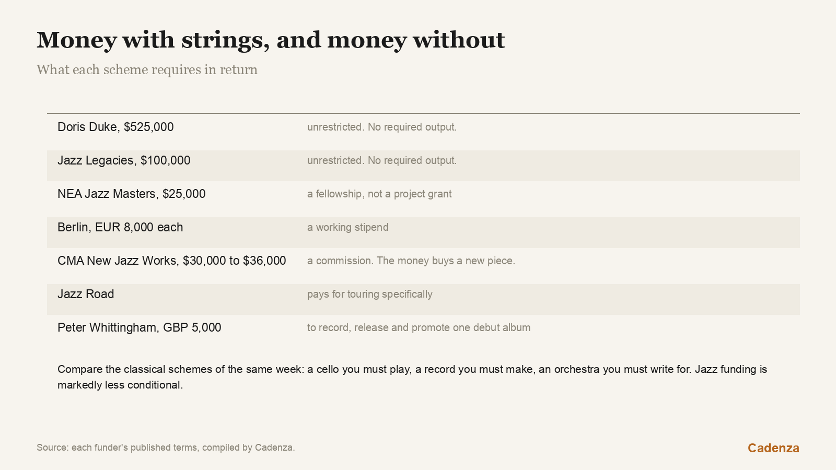Select the debut album description text
Image resolution: width=836 pixels, height=470 pixels.
pyautogui.click(x=419, y=327)
